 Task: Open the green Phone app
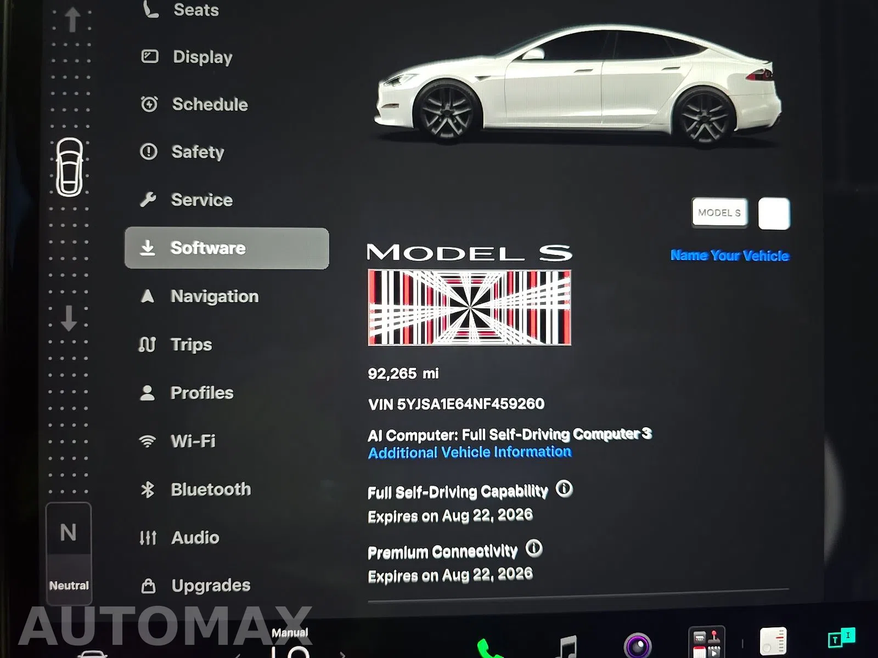(x=488, y=648)
